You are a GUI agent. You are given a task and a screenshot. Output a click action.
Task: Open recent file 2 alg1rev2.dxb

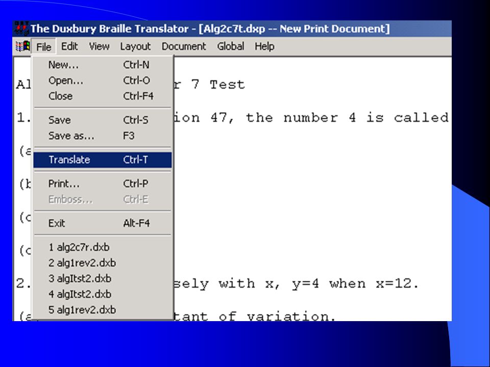click(103, 263)
